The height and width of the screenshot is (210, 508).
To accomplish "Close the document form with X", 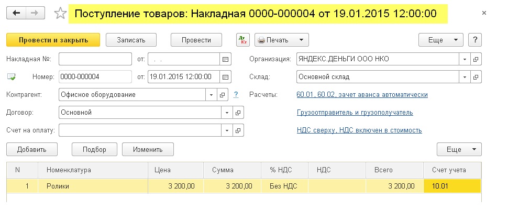I will pos(484,13).
